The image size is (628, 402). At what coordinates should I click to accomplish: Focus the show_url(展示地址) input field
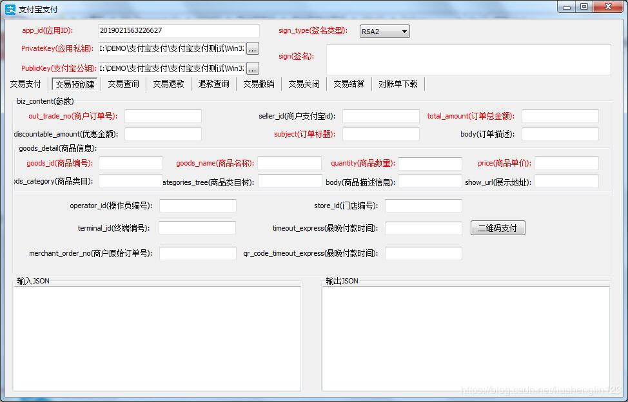click(567, 181)
